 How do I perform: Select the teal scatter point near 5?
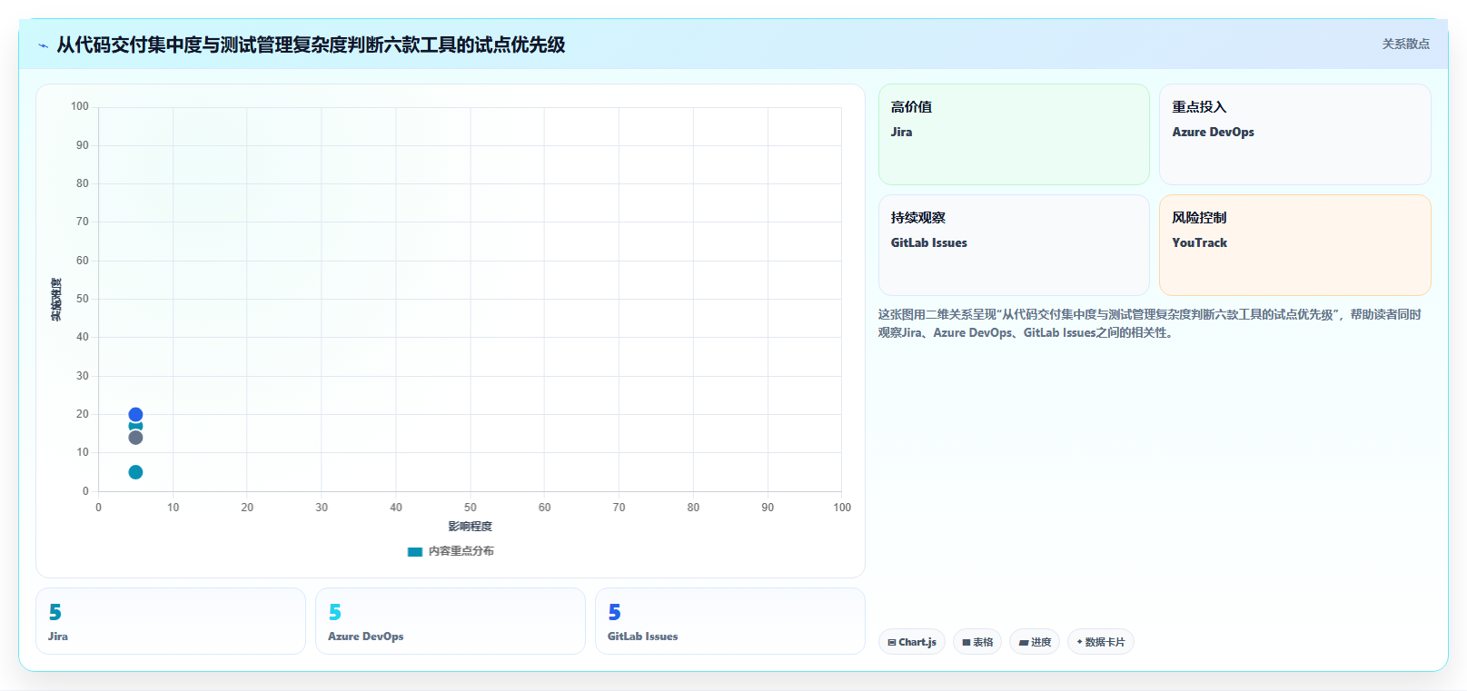tap(135, 472)
